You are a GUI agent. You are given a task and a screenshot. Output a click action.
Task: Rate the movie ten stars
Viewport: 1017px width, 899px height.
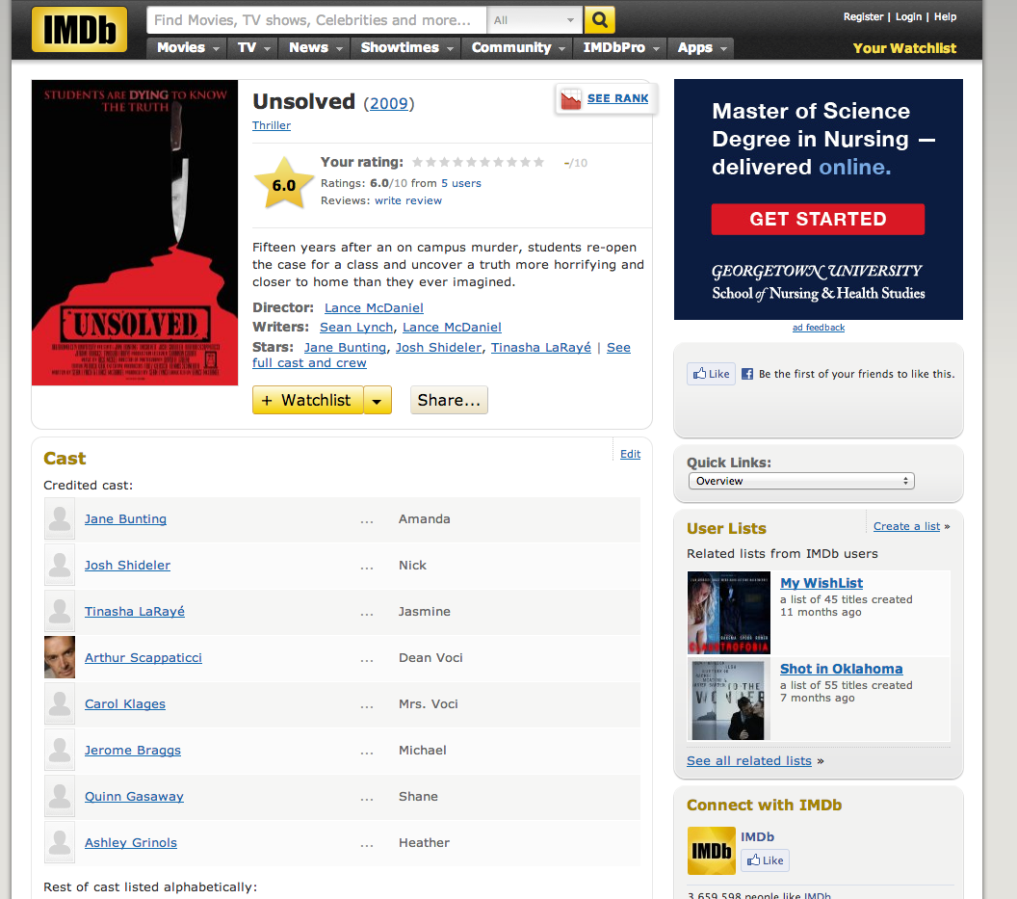click(x=538, y=162)
